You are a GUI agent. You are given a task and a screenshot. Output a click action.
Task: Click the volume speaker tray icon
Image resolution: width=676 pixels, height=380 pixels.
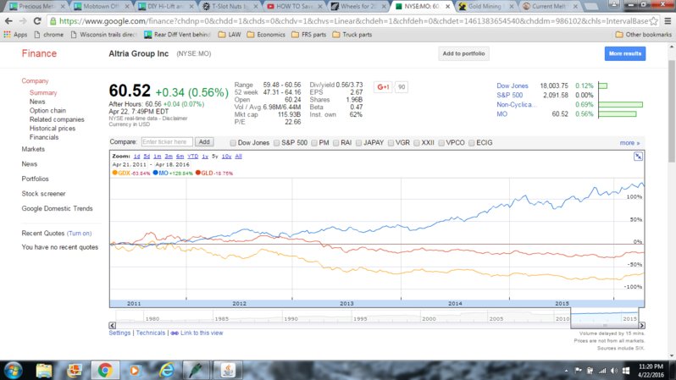[x=614, y=371]
